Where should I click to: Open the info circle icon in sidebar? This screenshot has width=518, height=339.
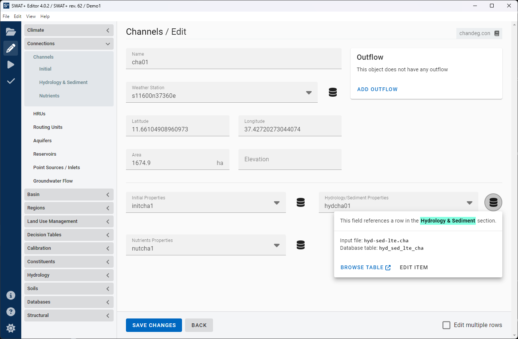coord(11,295)
